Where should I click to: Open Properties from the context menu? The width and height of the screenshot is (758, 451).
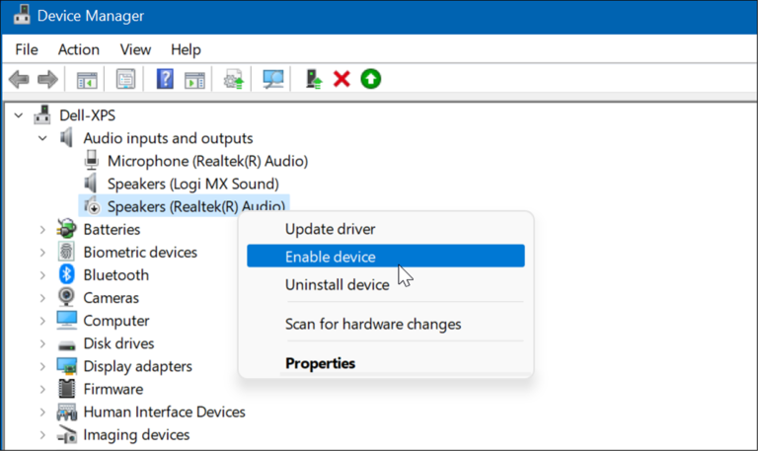(320, 363)
